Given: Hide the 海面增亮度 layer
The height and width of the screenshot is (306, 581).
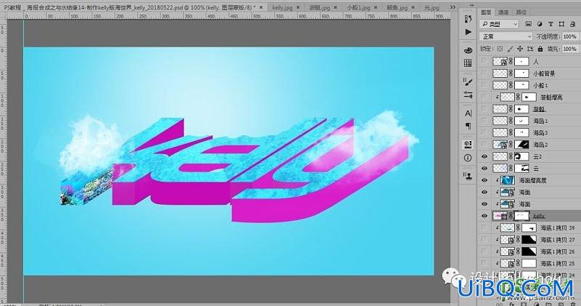Looking at the screenshot, I should click(x=484, y=180).
